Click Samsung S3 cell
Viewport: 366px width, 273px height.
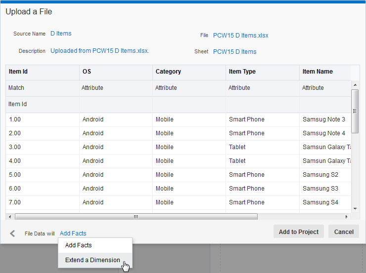tap(325, 189)
